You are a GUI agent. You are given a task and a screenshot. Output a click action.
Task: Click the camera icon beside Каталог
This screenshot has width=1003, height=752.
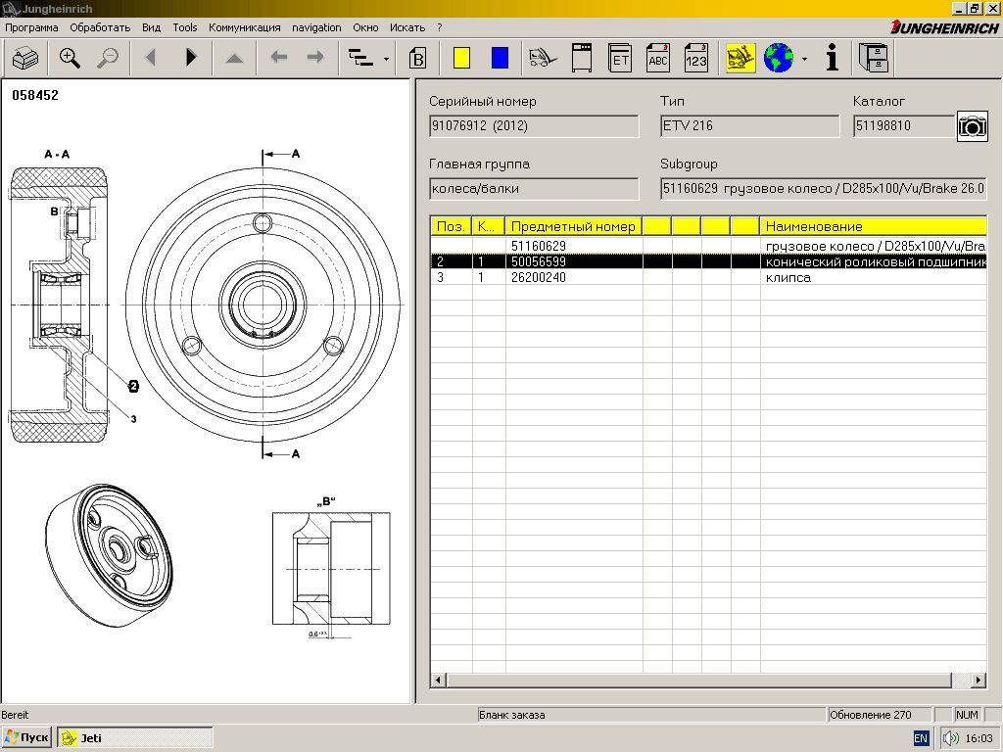click(x=972, y=126)
